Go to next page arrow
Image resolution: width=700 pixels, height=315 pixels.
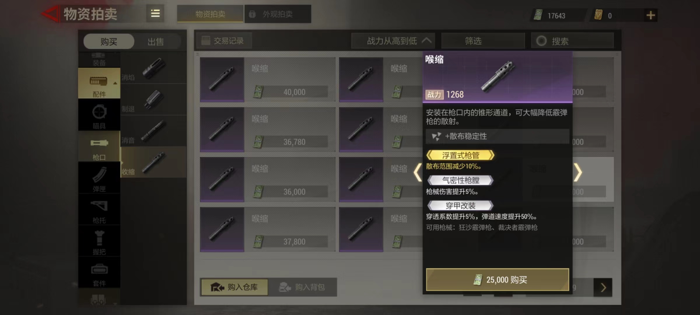(x=603, y=288)
